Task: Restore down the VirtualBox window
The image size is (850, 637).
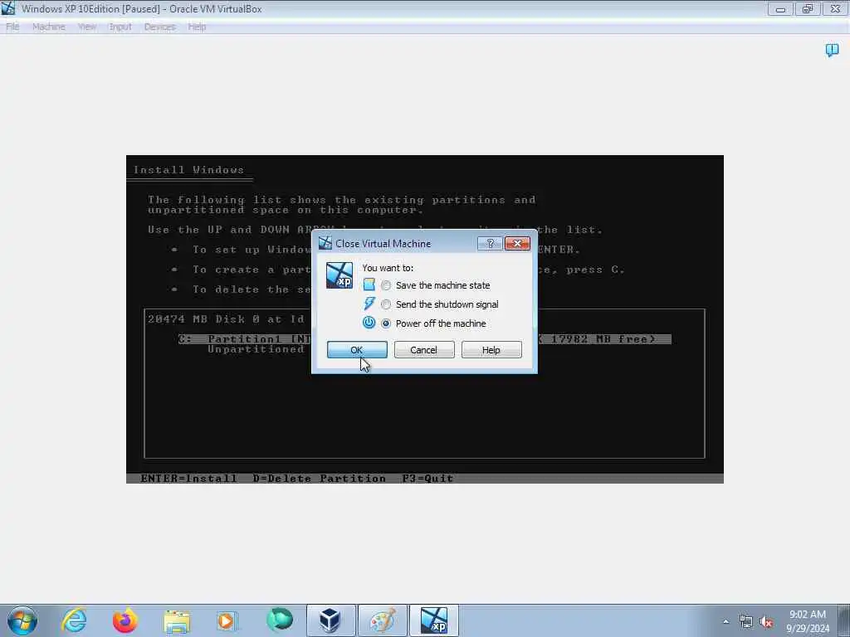Action: [x=808, y=8]
